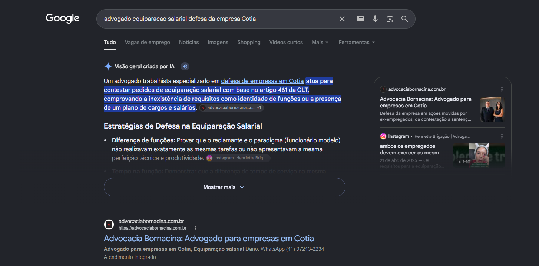Screen dimensions: 539x266
Task: Open the inline Instagram · Henriette Brig... source chip
Action: coord(238,158)
